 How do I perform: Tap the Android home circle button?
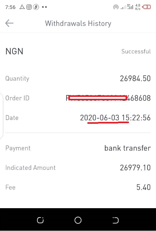pos(78,220)
